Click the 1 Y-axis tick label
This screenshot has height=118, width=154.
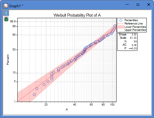point(15,102)
